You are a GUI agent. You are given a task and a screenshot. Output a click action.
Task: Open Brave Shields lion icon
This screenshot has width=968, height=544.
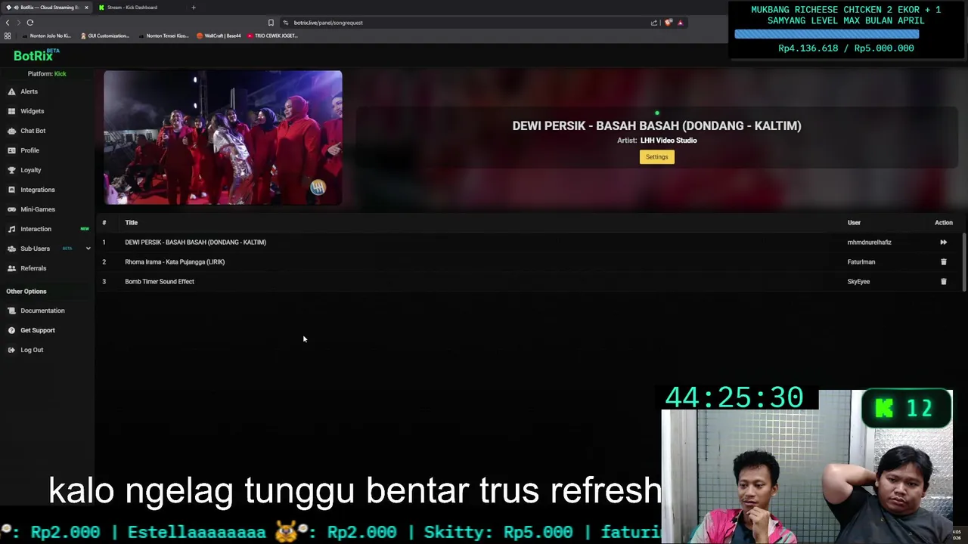[669, 23]
